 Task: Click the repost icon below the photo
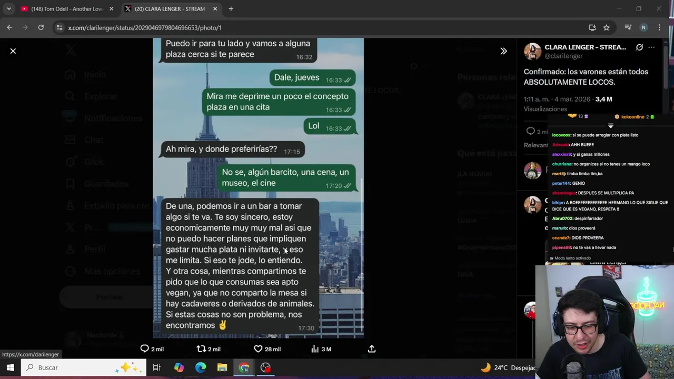coord(201,348)
